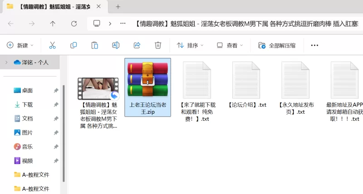This screenshot has width=363, height=194.
Task: Click the Delete trash can icon
Action: (158, 45)
